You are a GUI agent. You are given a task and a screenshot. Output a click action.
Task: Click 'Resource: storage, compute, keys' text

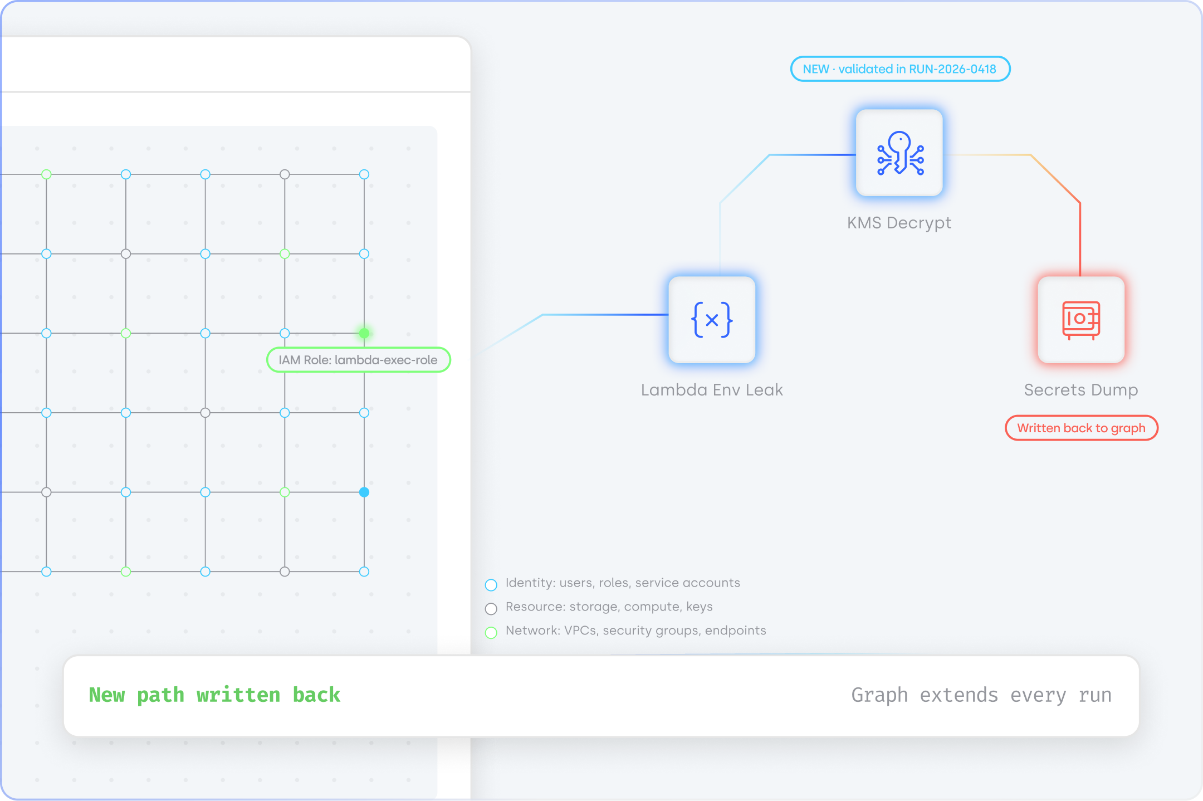(609, 607)
